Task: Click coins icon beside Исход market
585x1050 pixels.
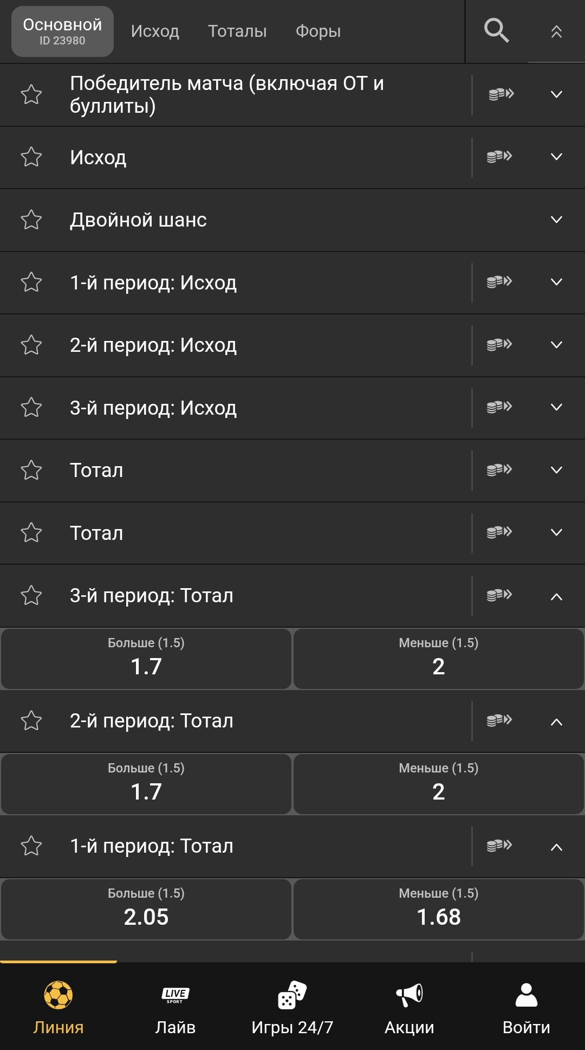Action: pos(499,157)
